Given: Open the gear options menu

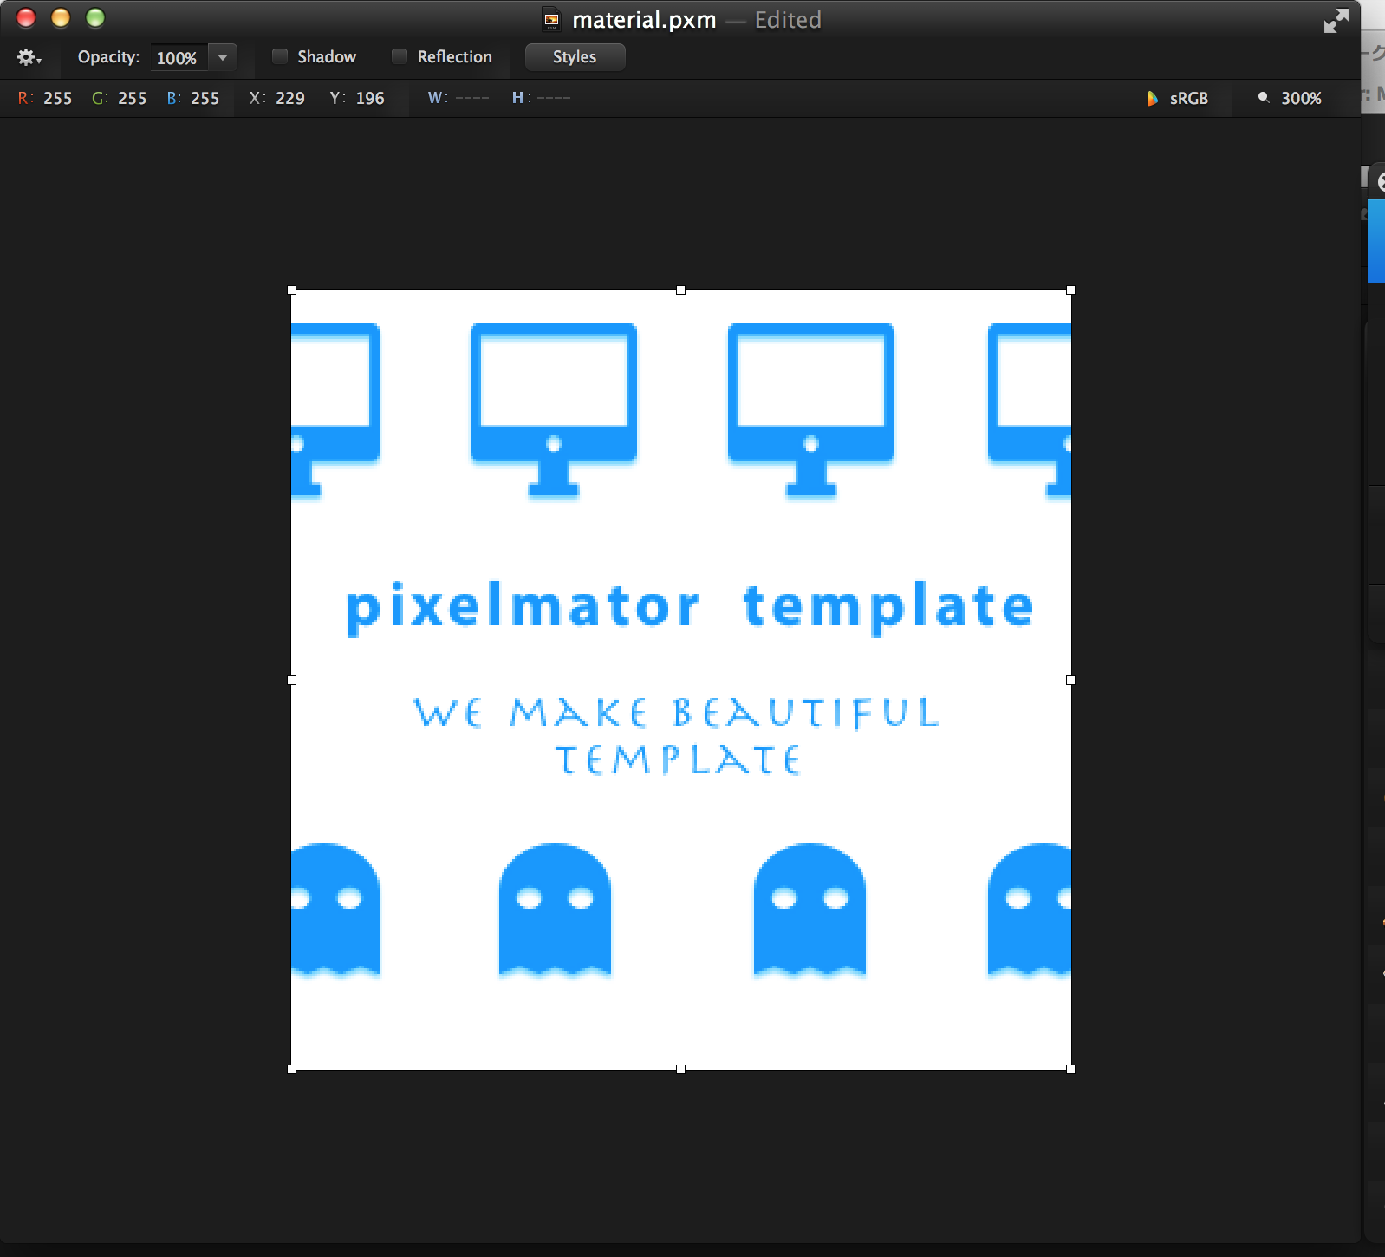Looking at the screenshot, I should [29, 57].
